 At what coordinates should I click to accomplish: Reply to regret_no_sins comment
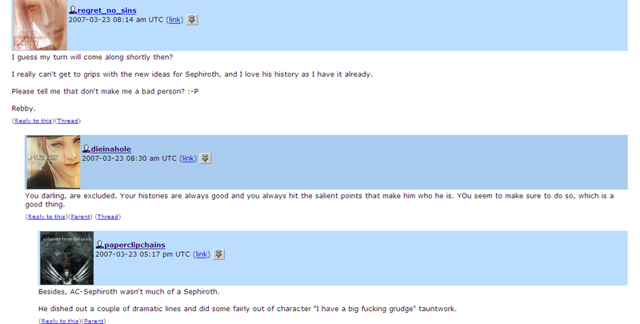[33, 121]
